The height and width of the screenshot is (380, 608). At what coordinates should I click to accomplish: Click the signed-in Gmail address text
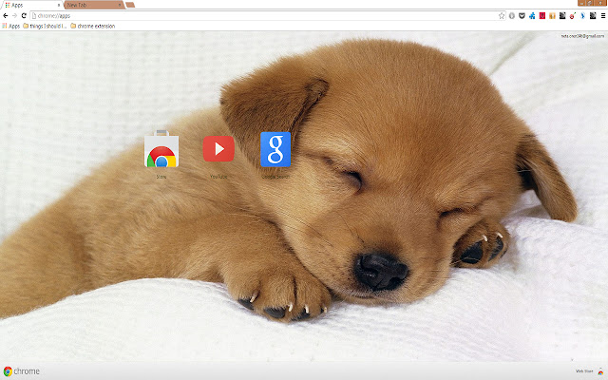coord(582,36)
